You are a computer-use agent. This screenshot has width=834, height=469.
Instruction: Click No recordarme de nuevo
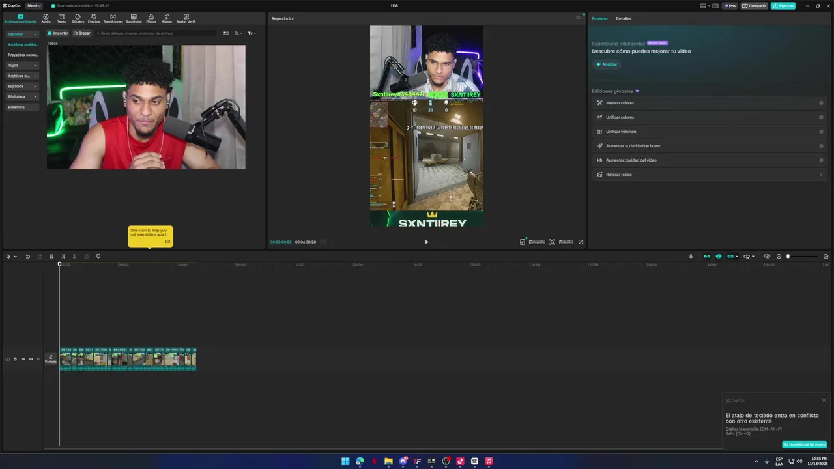click(x=805, y=444)
